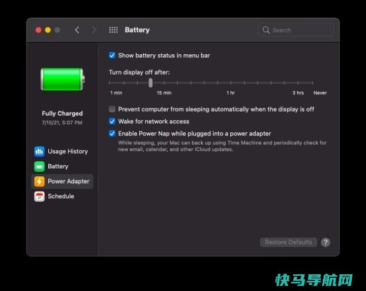Click the display-off slider thumb
The width and height of the screenshot is (366, 291).
tap(150, 83)
